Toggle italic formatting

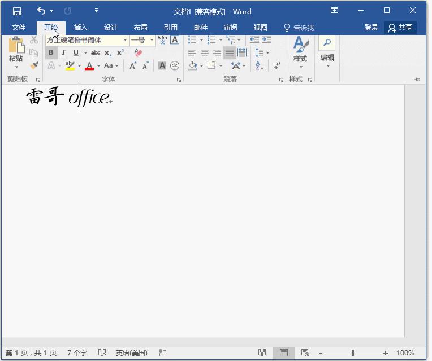coord(64,52)
